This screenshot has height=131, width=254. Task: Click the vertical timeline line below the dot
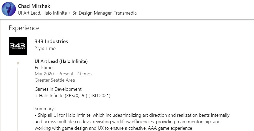[x=18, y=99]
